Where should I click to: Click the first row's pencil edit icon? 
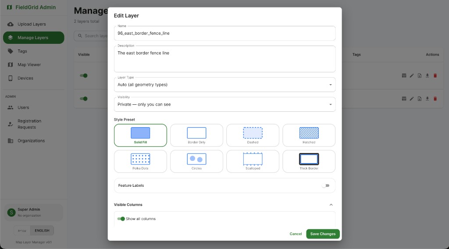pos(411,75)
